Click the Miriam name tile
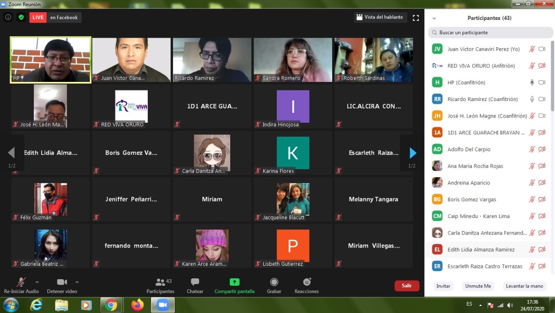The image size is (555, 313). pos(212,199)
